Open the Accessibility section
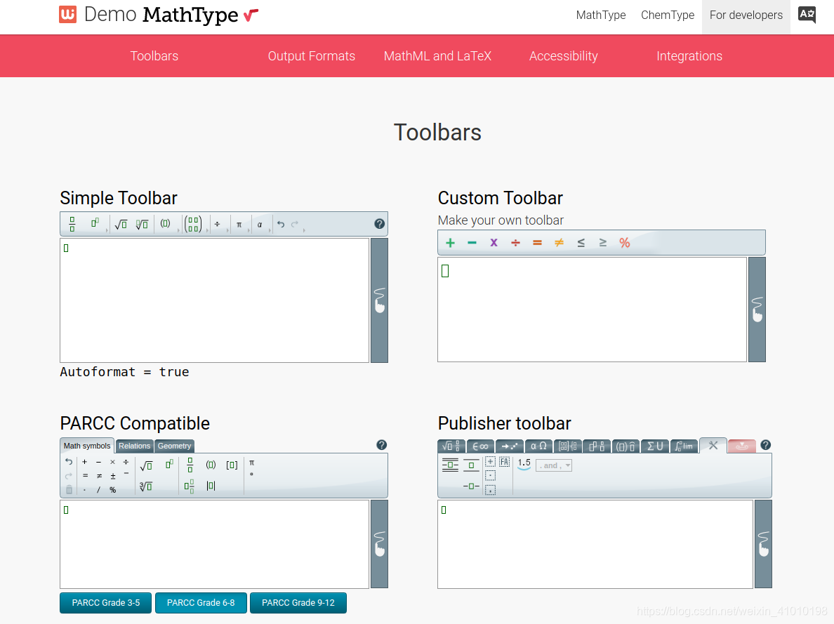The width and height of the screenshot is (834, 624). [x=563, y=56]
